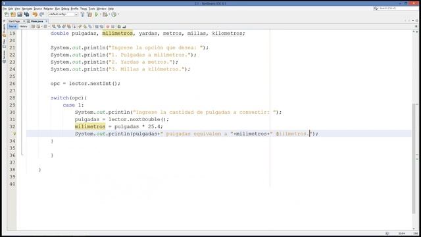Click the Shift Line Left icon

click(x=97, y=26)
